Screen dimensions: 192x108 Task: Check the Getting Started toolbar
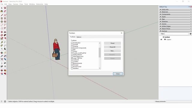[x=72, y=55]
